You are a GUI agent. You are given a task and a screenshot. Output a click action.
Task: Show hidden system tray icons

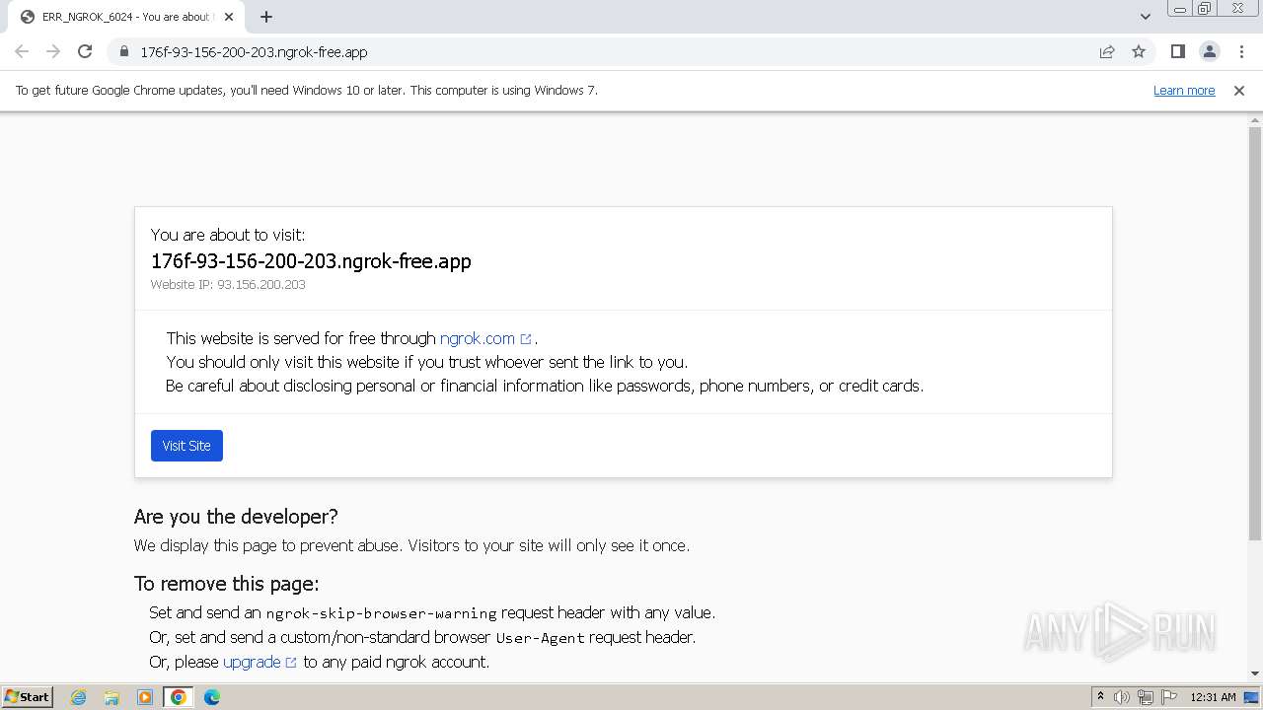pos(1100,697)
